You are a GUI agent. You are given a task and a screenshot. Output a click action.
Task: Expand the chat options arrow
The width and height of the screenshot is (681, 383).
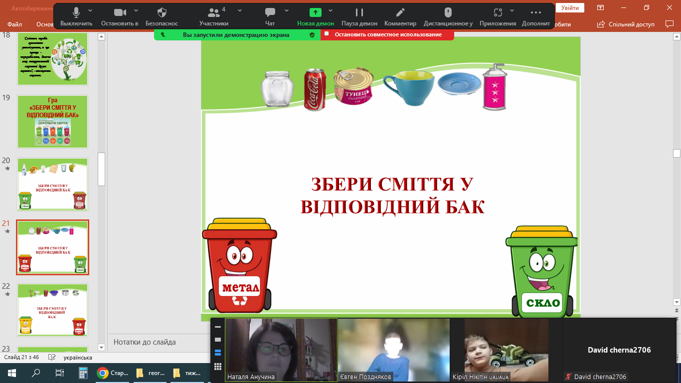click(287, 10)
